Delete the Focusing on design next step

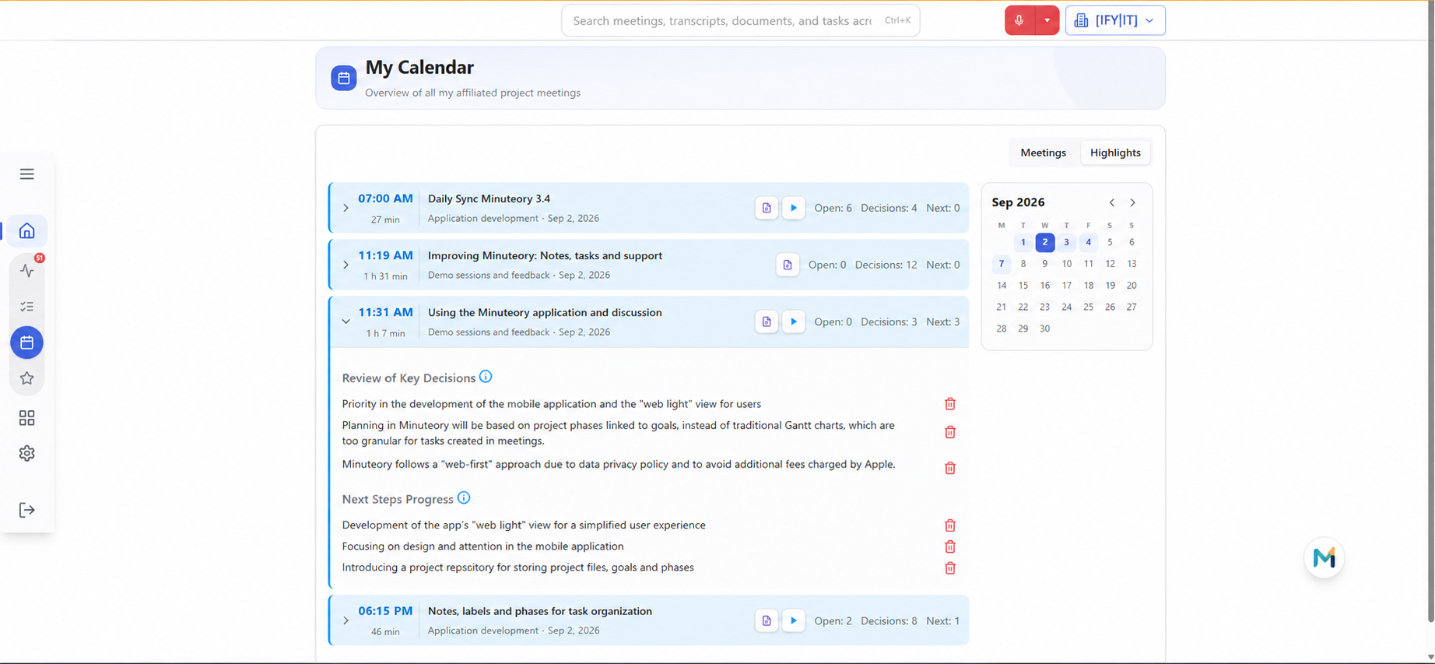click(950, 546)
